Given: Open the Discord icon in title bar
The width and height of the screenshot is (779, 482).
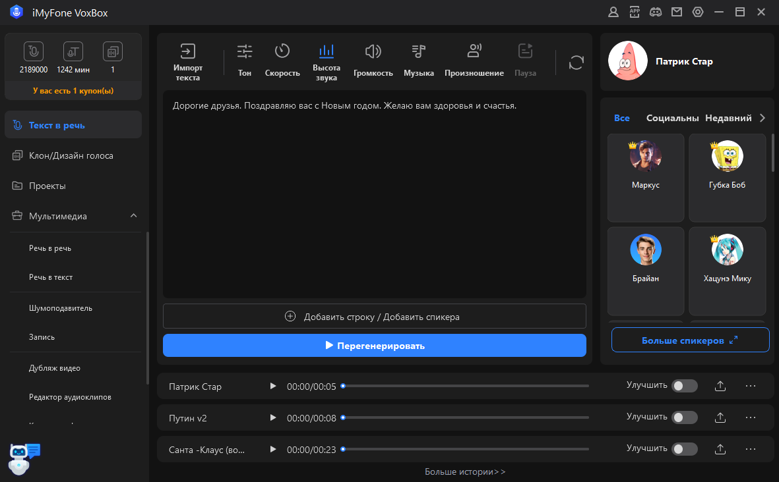Looking at the screenshot, I should coord(655,12).
